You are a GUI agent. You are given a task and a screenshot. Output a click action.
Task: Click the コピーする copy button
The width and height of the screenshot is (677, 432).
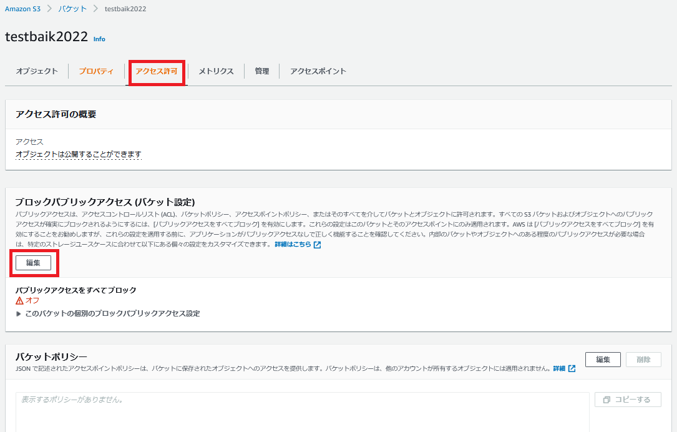(628, 400)
